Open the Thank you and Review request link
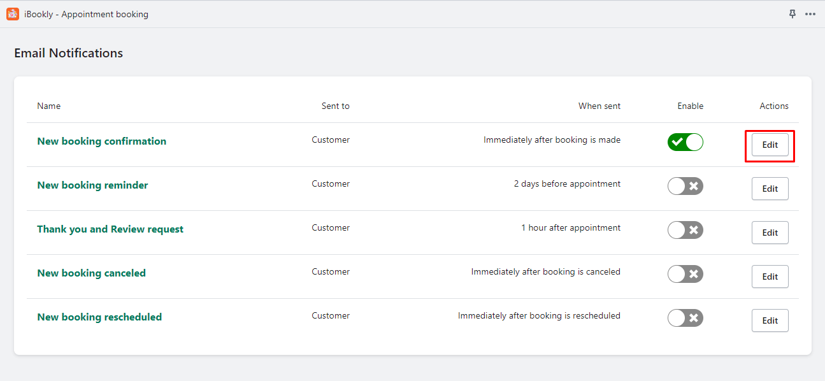 pos(110,229)
